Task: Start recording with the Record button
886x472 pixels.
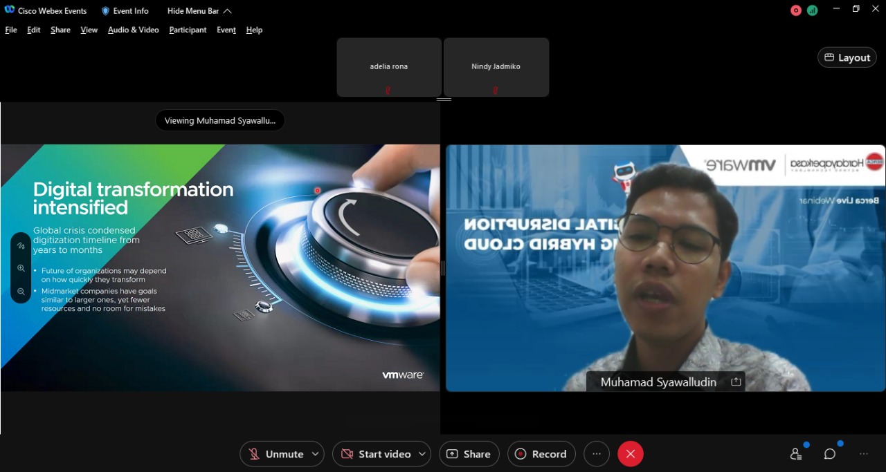Action: tap(541, 454)
